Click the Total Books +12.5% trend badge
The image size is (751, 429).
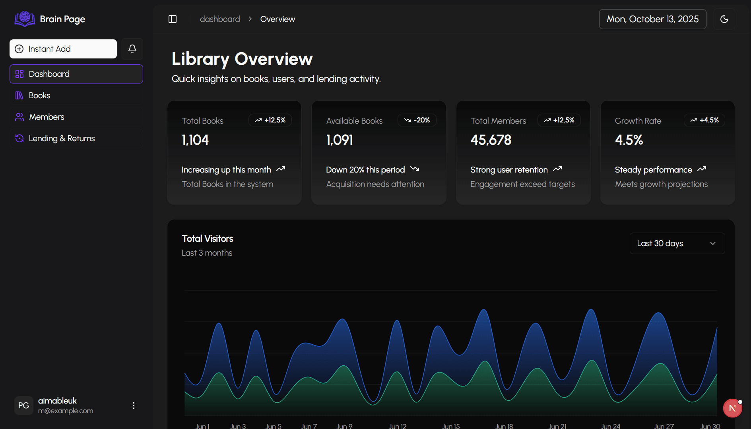click(270, 120)
